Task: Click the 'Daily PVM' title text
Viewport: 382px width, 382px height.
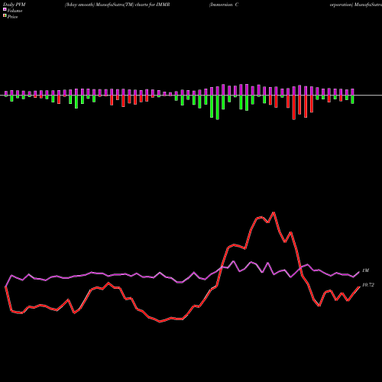Action: coord(15,5)
